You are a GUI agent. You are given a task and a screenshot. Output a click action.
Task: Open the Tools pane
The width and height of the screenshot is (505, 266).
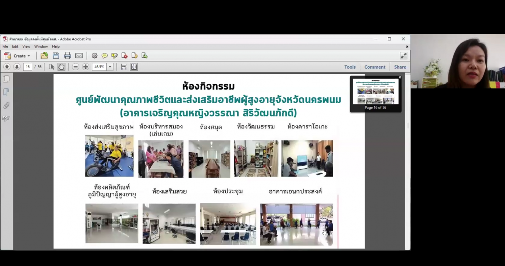350,67
